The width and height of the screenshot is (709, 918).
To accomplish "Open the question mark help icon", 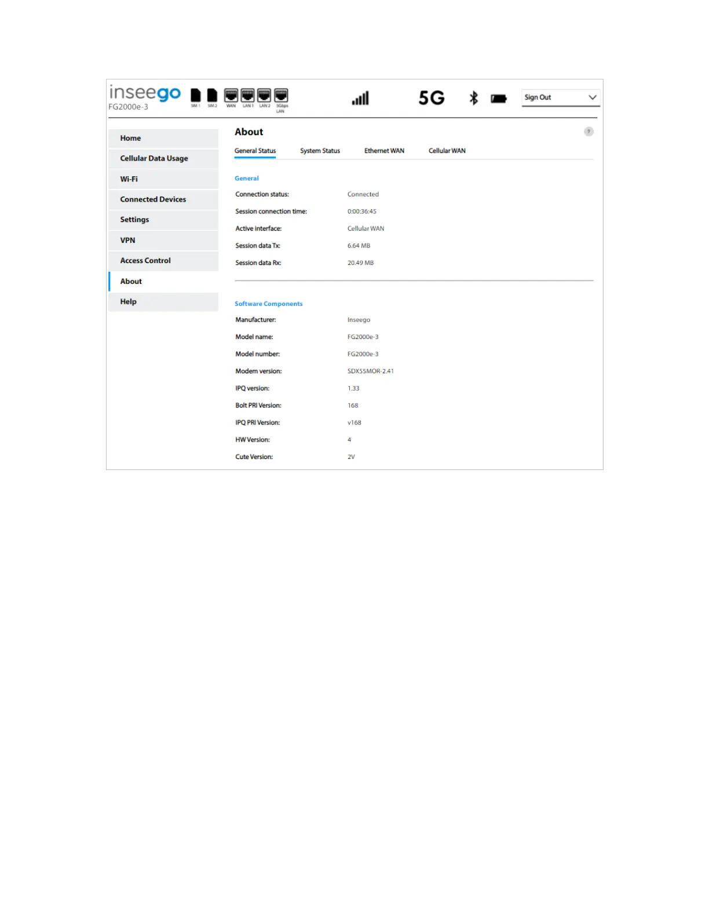I will 589,132.
